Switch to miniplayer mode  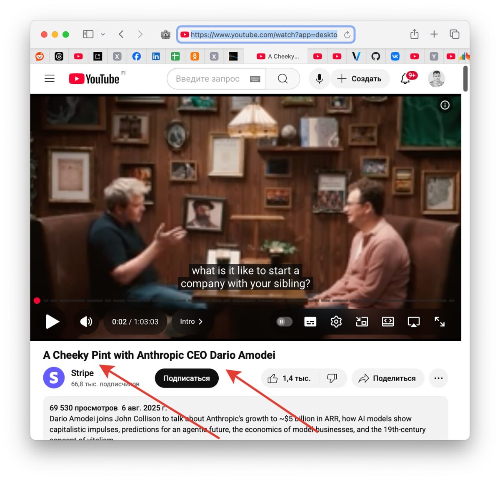coord(362,322)
